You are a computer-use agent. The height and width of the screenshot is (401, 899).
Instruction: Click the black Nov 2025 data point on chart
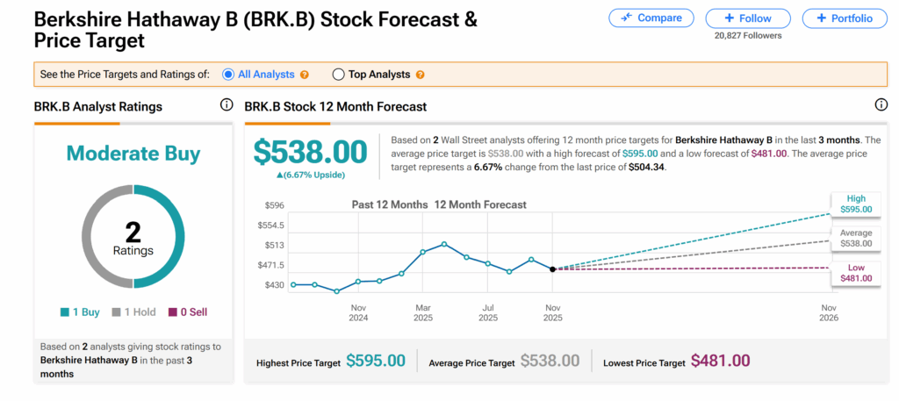552,269
